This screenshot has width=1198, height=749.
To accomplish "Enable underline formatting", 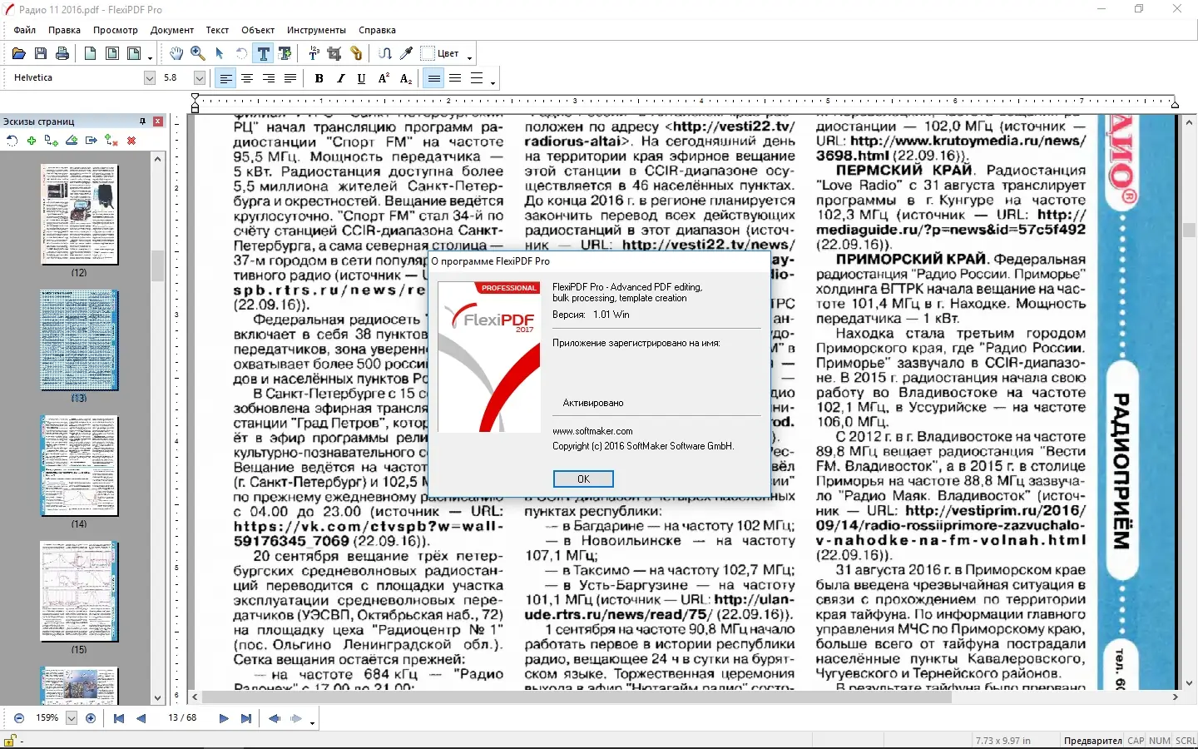I will 361,78.
